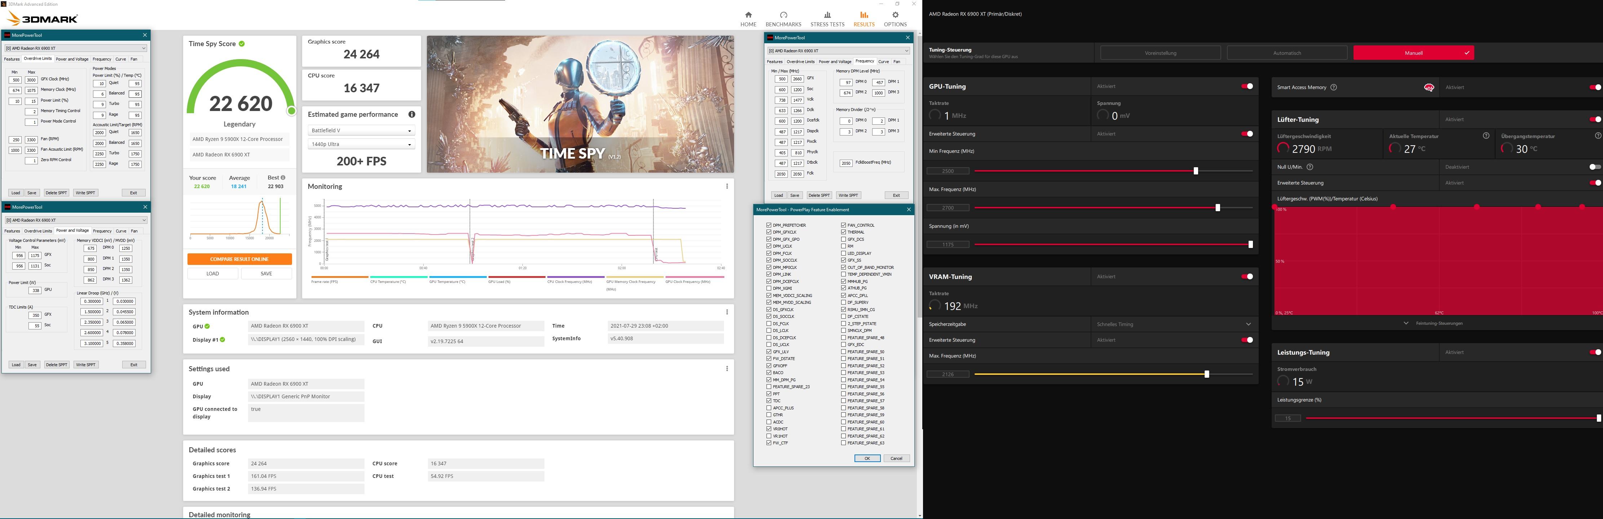Uncheck FAN_CONTROL in PowerPlay features
Viewport: 1603px width, 519px height.
[843, 225]
